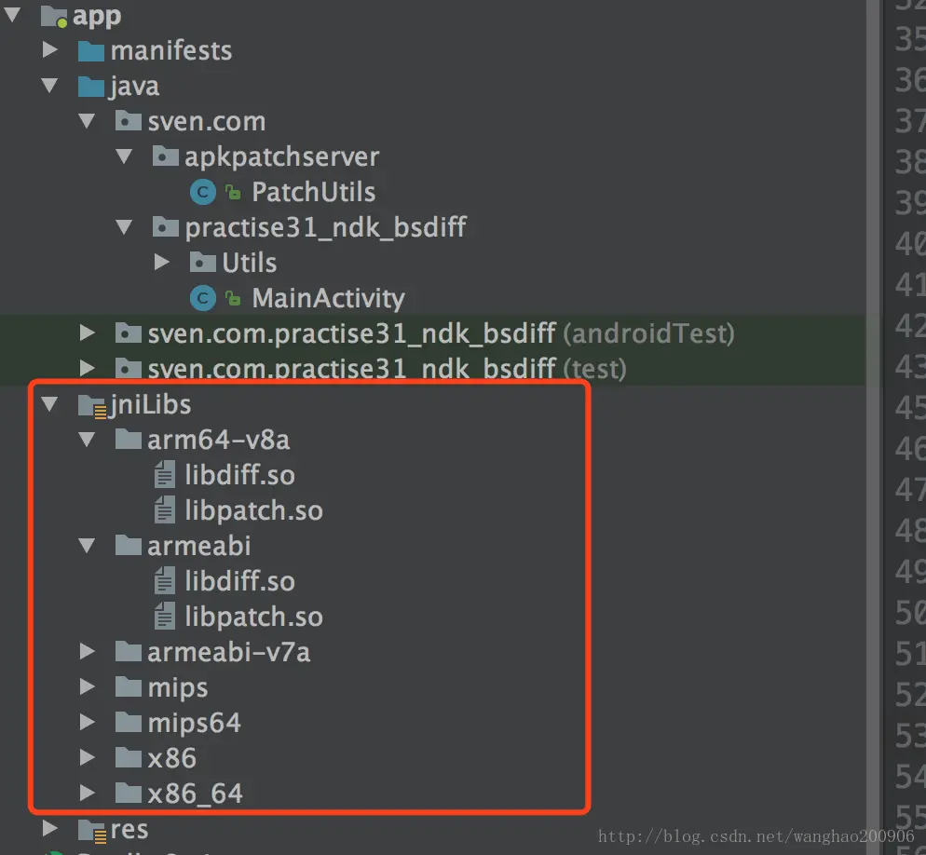Select libdiff.so name under arm64-v8a
926x855 pixels.
tap(239, 475)
